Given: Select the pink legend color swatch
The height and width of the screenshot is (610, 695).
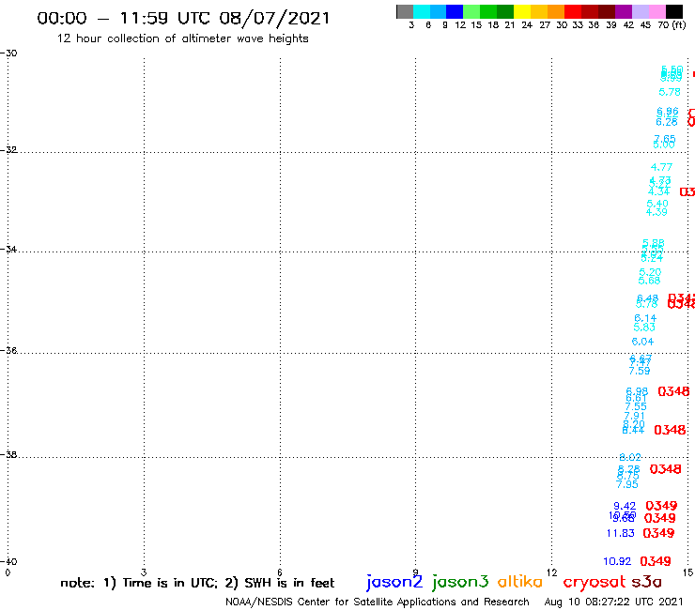Looking at the screenshot, I should click(x=657, y=11).
